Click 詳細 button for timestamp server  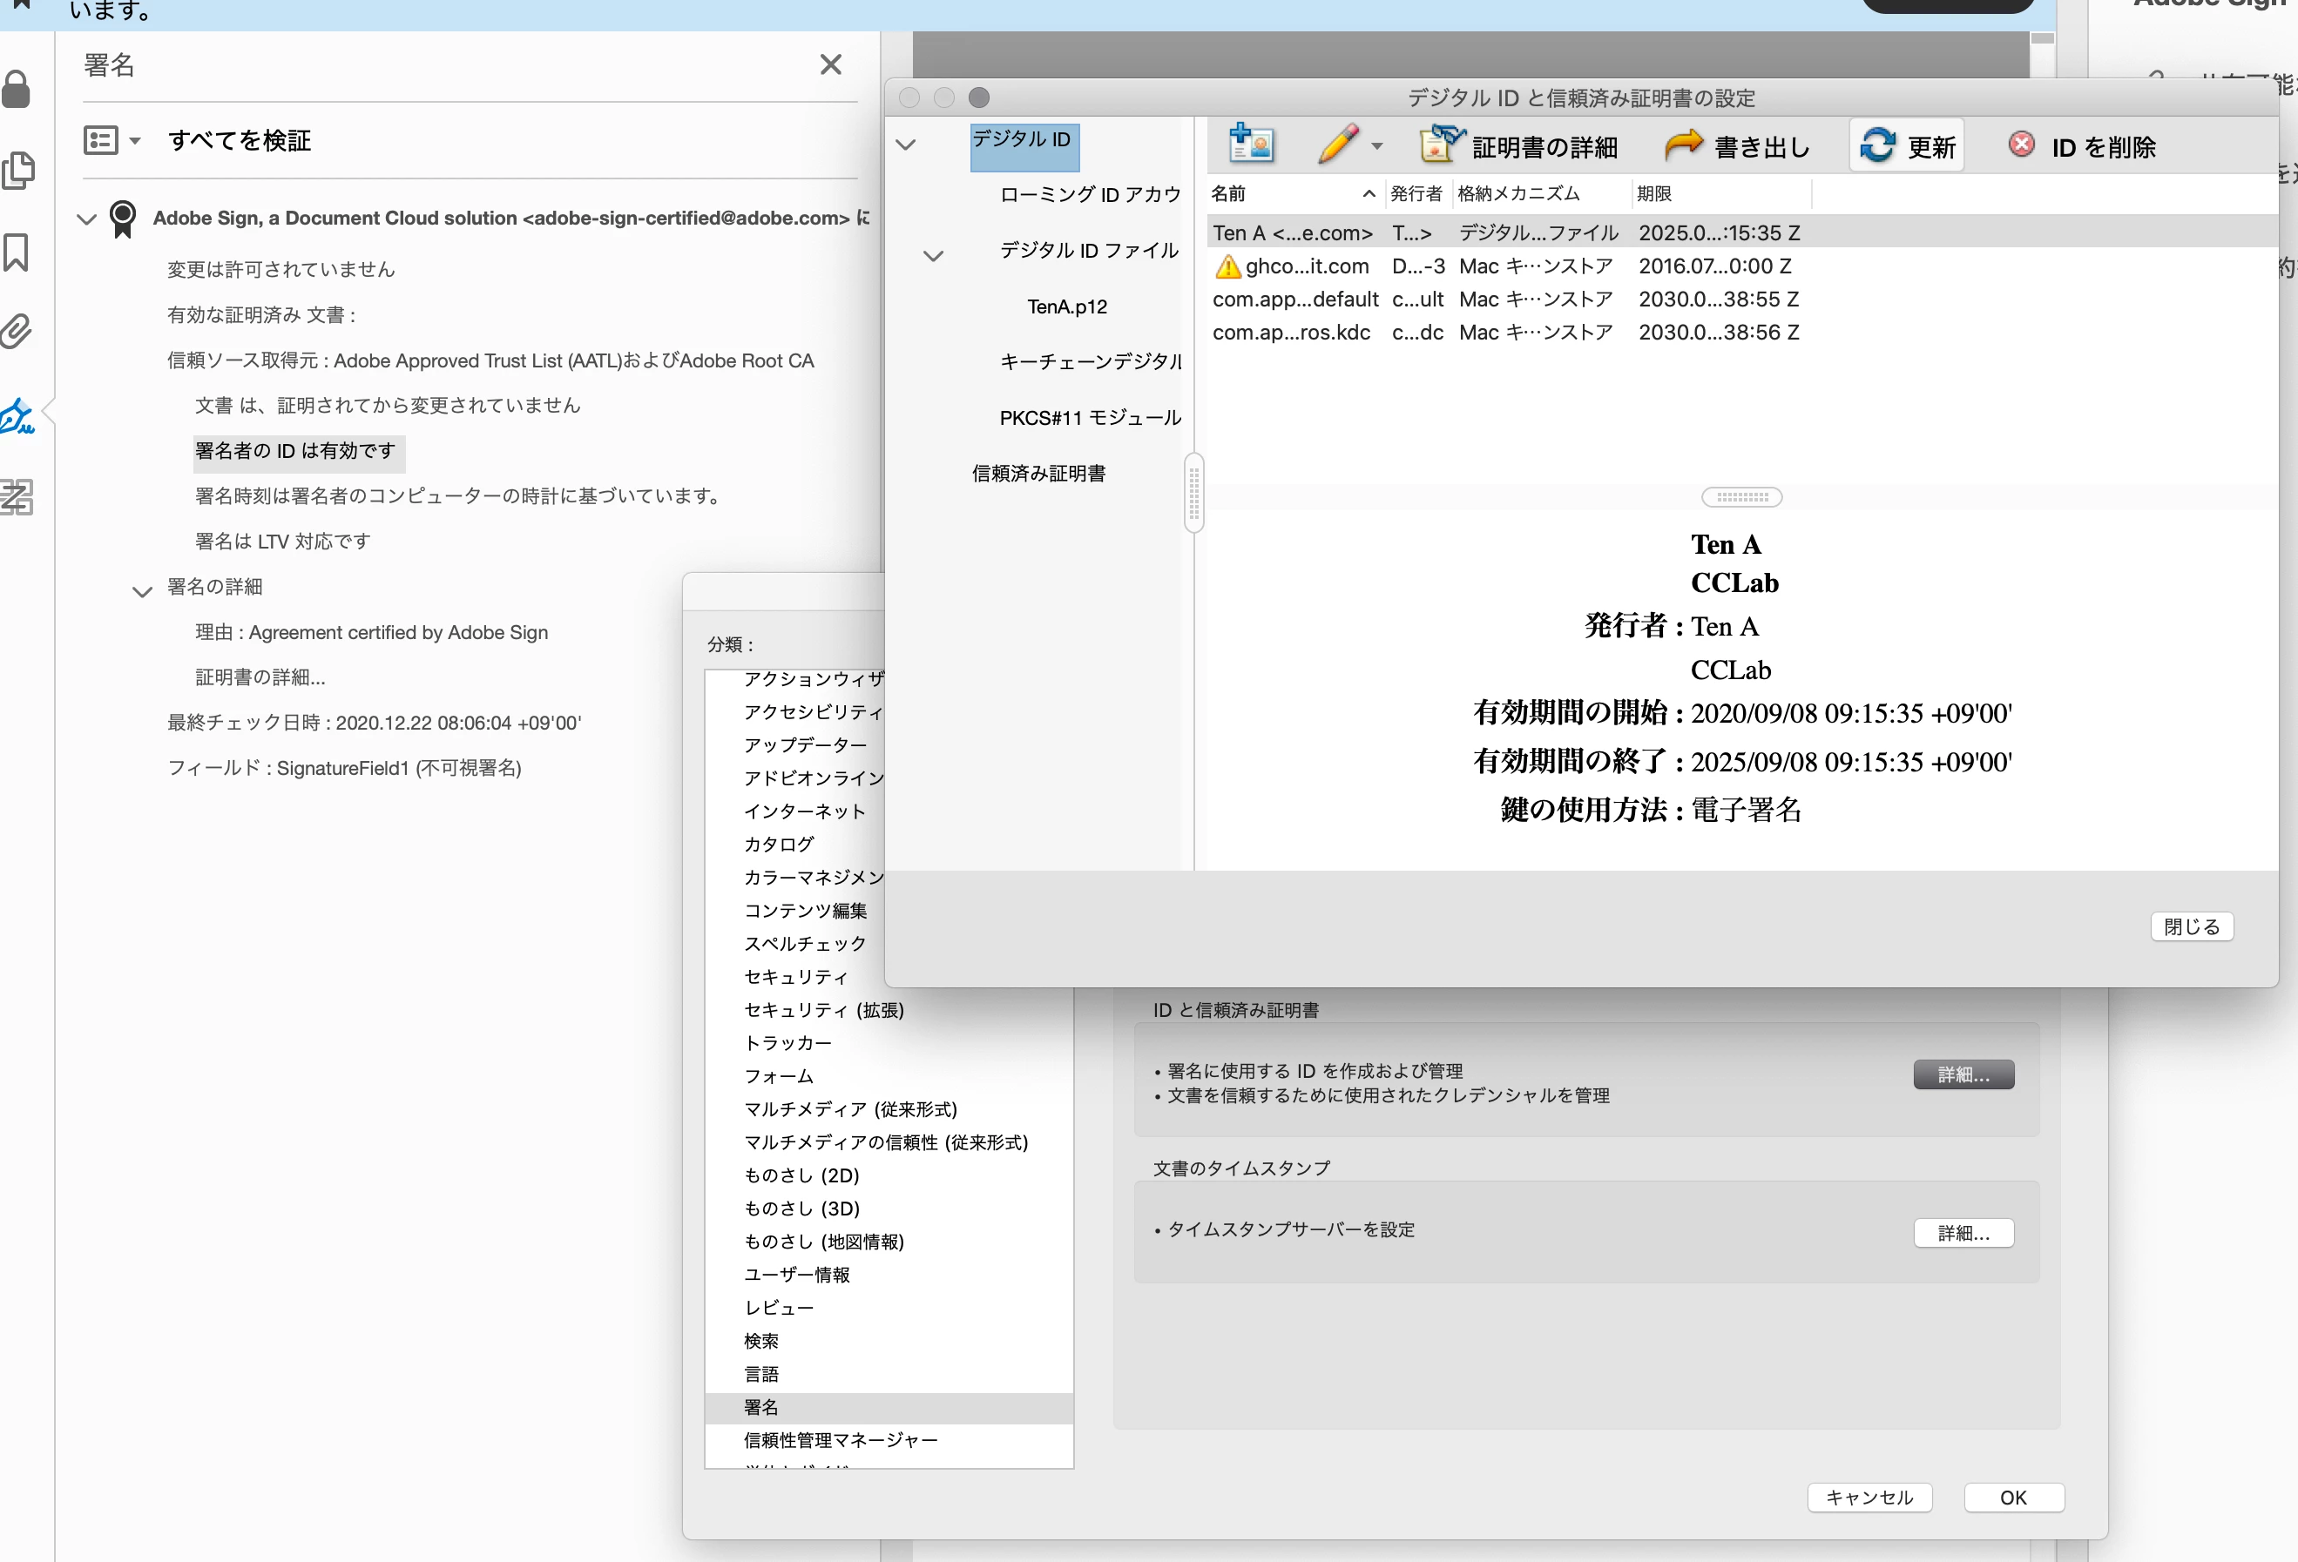[x=1963, y=1232]
